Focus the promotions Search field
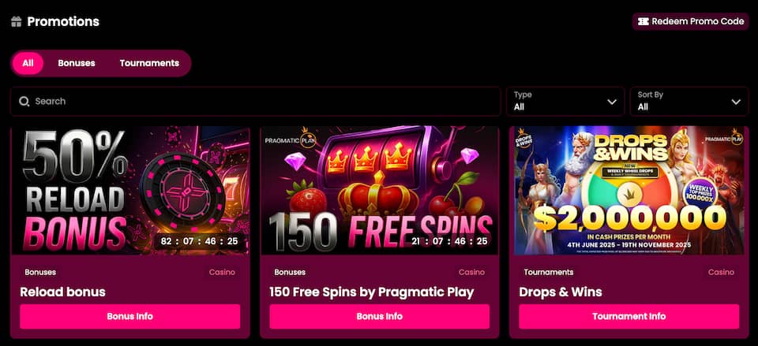Image resolution: width=758 pixels, height=346 pixels. point(255,102)
